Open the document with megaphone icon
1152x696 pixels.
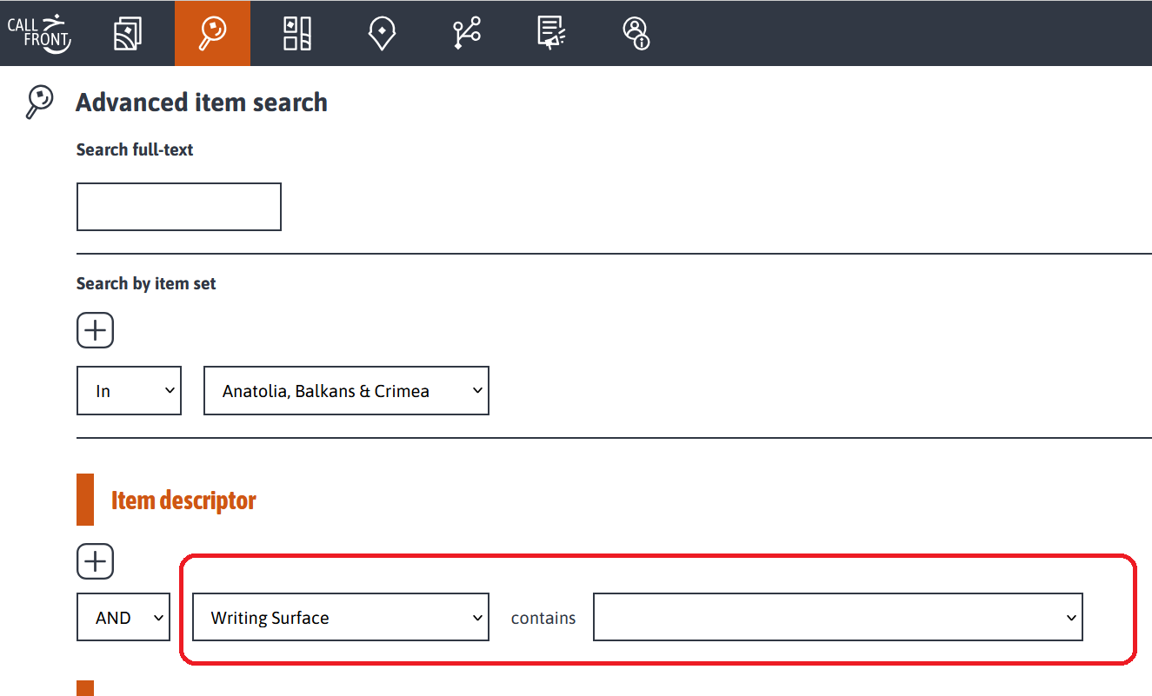click(x=551, y=34)
